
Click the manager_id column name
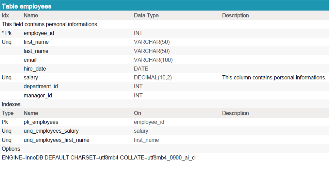point(38,95)
